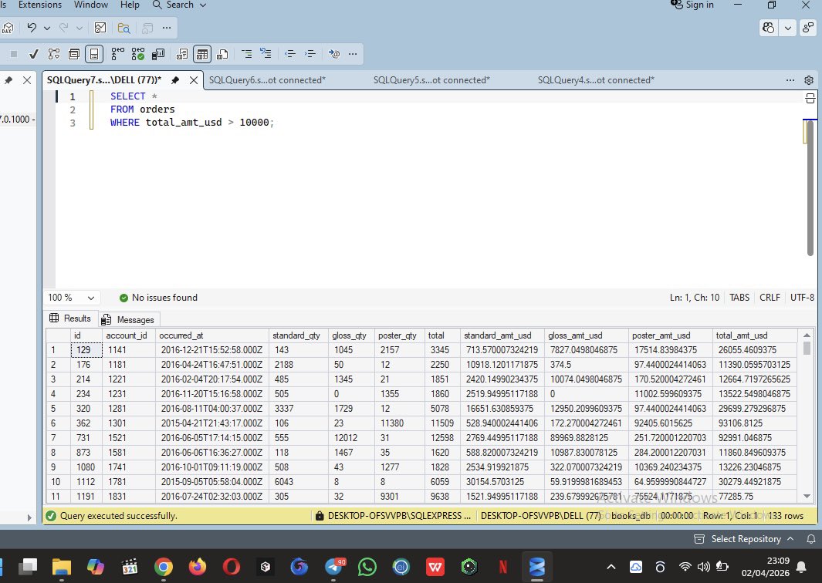Image resolution: width=822 pixels, height=583 pixels.
Task: Click the Uncomment selected lines icon
Action: (266, 54)
